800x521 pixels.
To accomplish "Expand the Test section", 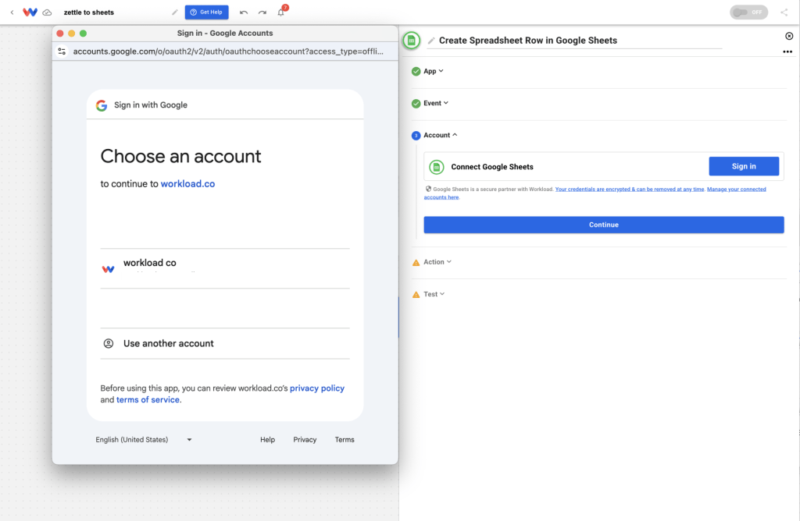I will (434, 294).
